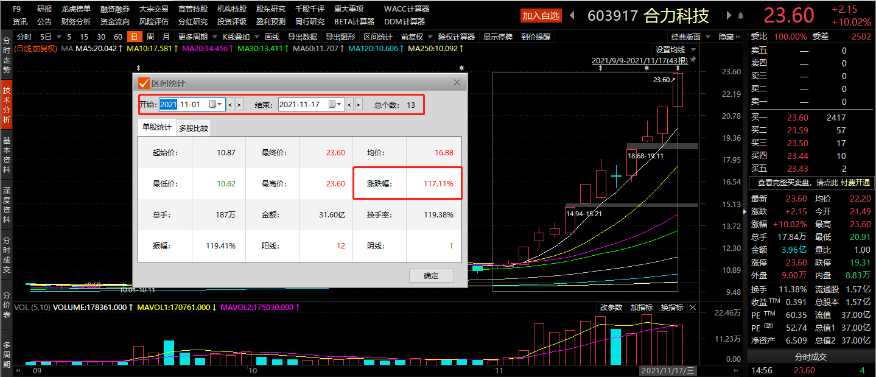The width and height of the screenshot is (876, 377).
Task: Pin the date range label with pushpin icon
Action: pos(693,60)
